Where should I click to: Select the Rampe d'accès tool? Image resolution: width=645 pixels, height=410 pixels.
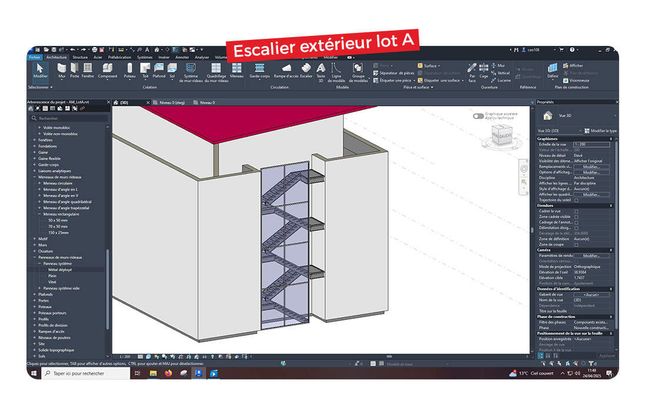tap(286, 71)
